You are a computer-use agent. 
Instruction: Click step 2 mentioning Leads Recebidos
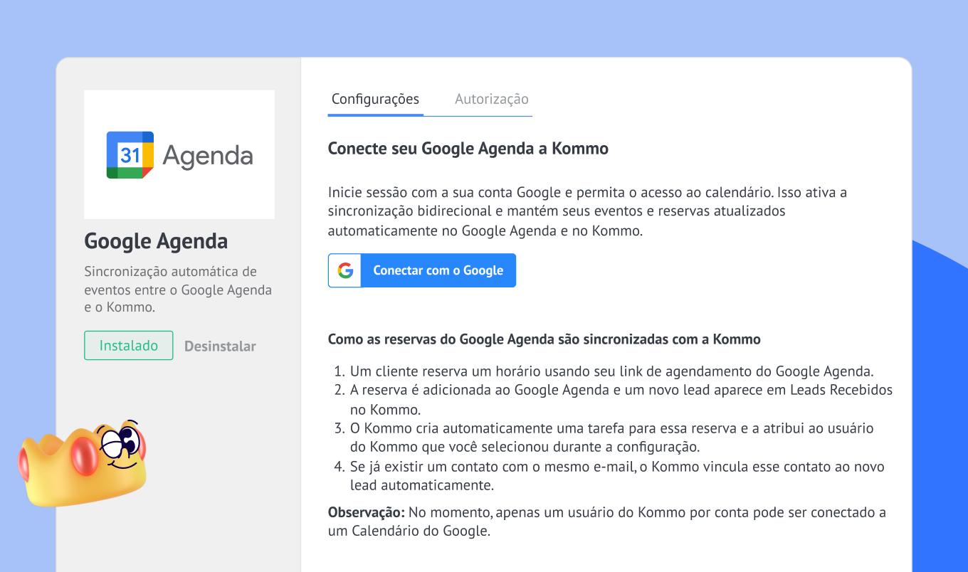(621, 391)
